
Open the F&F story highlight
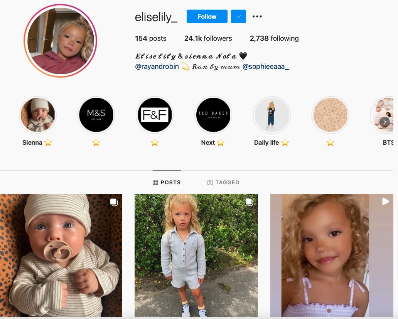point(155,115)
